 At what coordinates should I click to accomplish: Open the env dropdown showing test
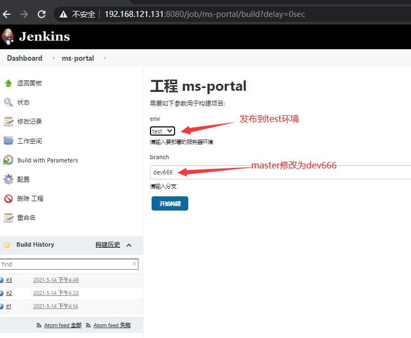point(162,131)
